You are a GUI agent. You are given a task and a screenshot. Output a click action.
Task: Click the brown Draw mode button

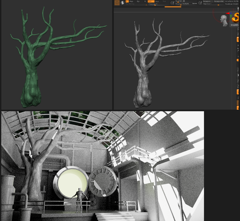click(117, 3)
